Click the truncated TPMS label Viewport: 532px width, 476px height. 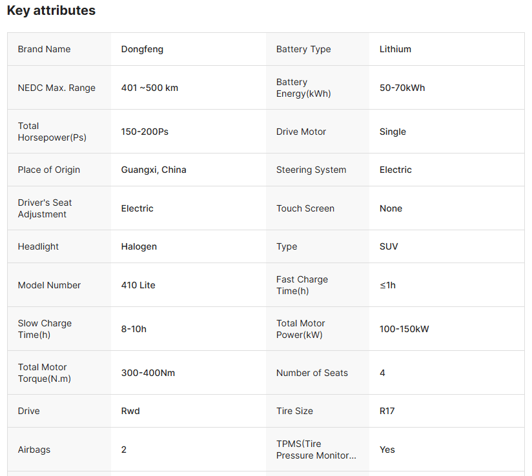point(316,450)
